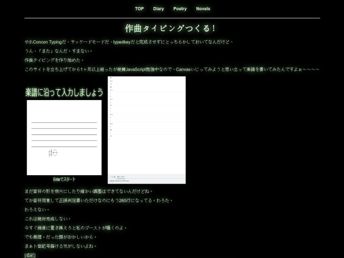
Task: Open the Poetry section
Action: click(x=180, y=9)
